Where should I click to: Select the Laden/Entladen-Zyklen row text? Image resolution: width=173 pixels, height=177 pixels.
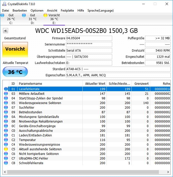click(35, 135)
